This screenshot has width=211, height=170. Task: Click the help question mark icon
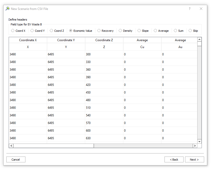tap(189, 9)
